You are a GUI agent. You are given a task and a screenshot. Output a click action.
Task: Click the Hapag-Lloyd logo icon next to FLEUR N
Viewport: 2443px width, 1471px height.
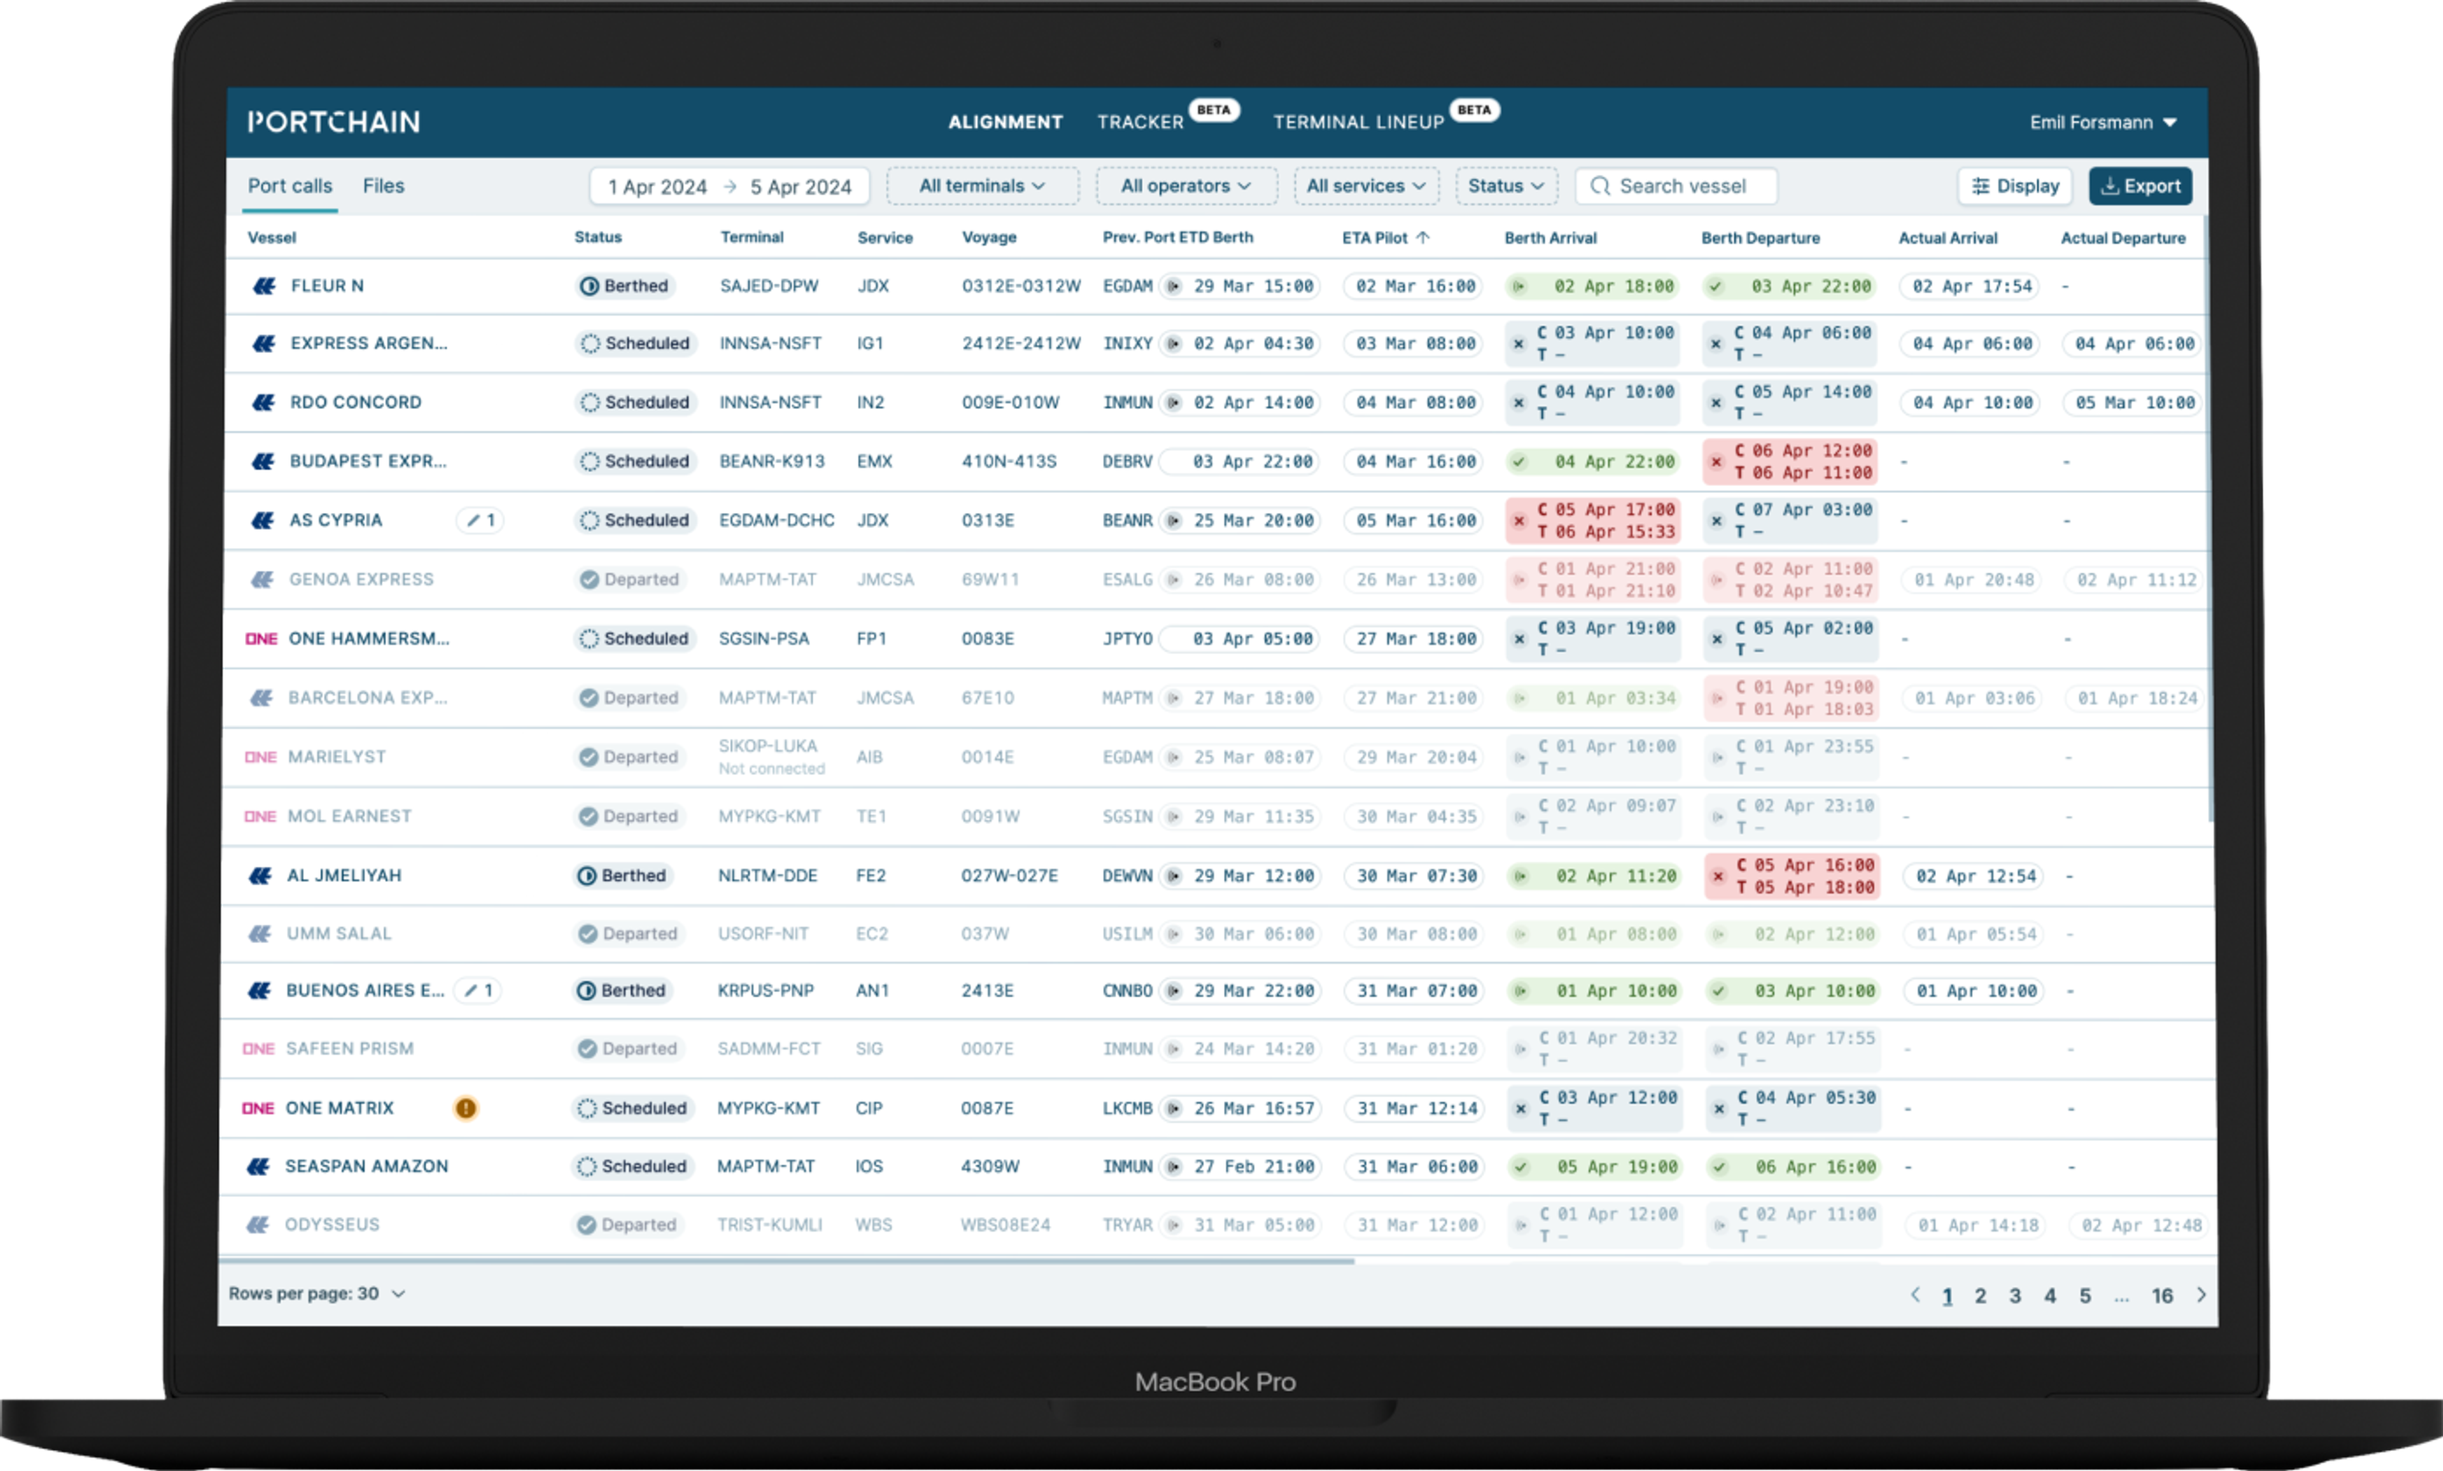tap(263, 286)
